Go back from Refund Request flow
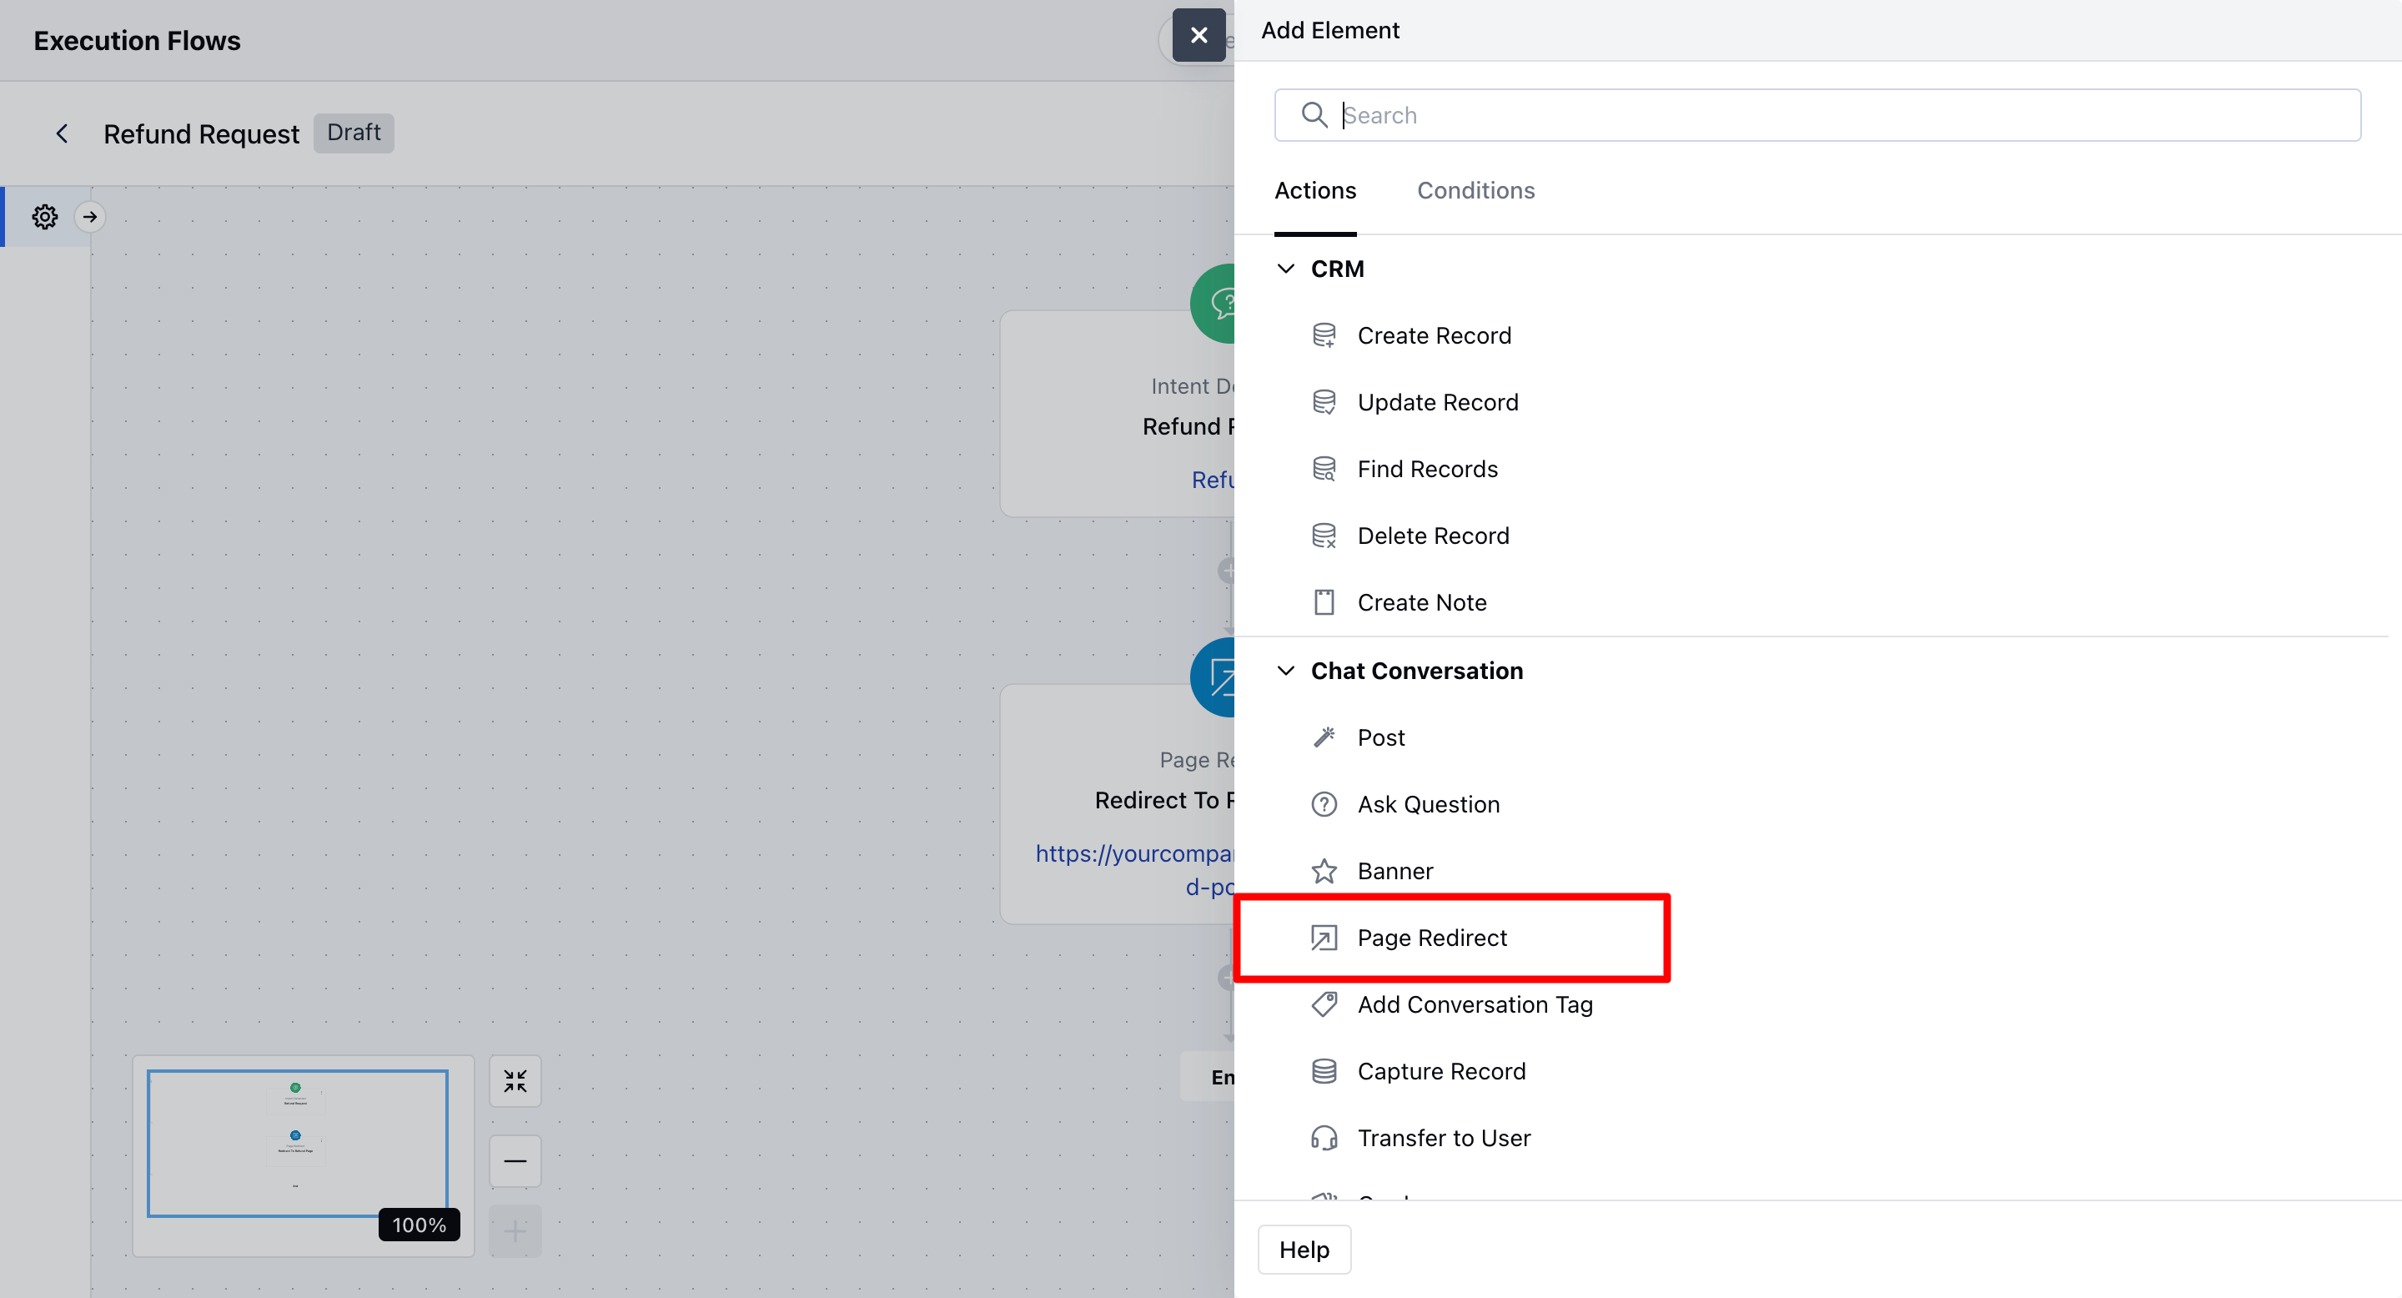Viewport: 2402px width, 1298px height. click(63, 133)
